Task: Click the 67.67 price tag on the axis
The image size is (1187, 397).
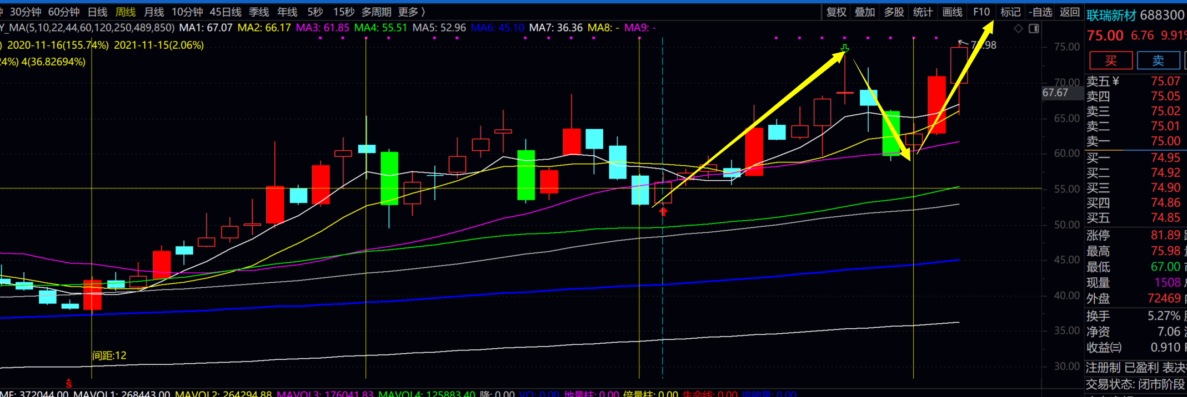Action: (x=1055, y=93)
